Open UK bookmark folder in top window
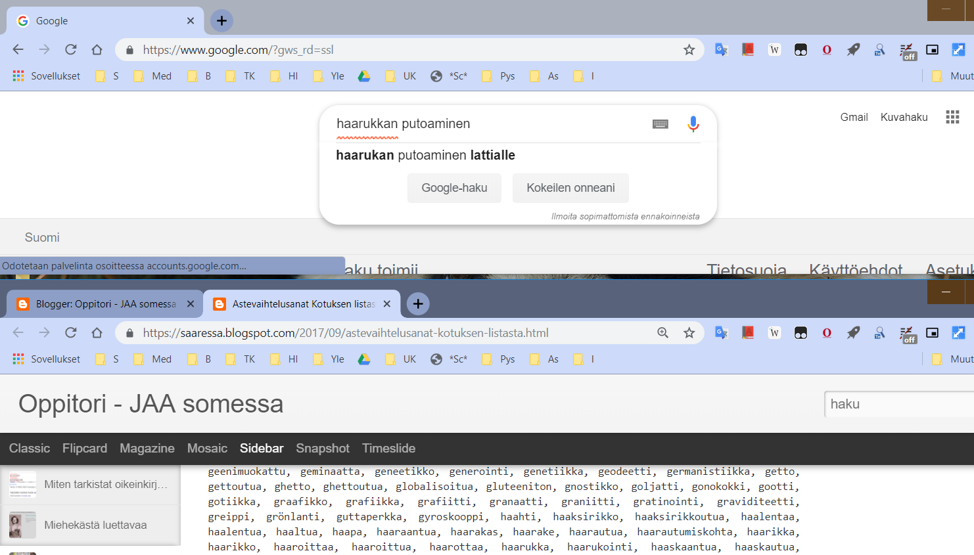Image resolution: width=974 pixels, height=555 pixels. pyautogui.click(x=401, y=76)
